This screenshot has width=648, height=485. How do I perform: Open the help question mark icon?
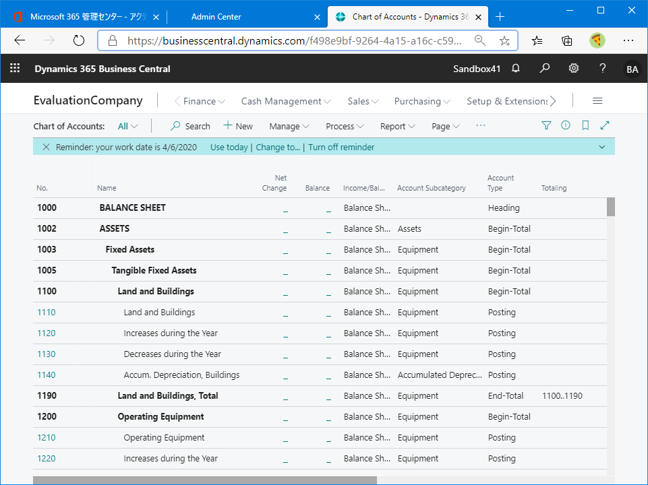pyautogui.click(x=603, y=68)
